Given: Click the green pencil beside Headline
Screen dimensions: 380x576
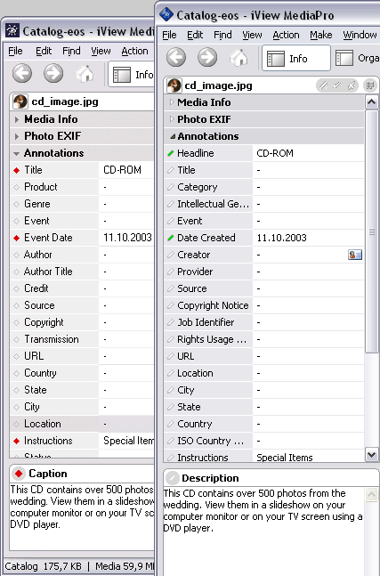Looking at the screenshot, I should point(170,153).
